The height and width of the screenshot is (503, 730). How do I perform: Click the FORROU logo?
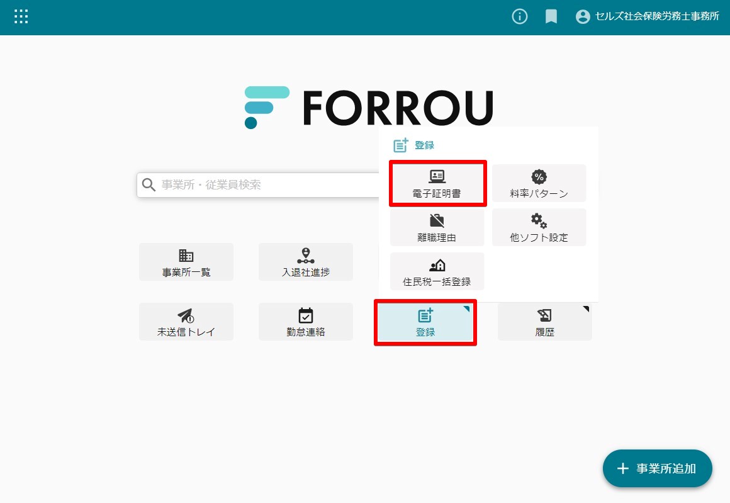[x=369, y=108]
